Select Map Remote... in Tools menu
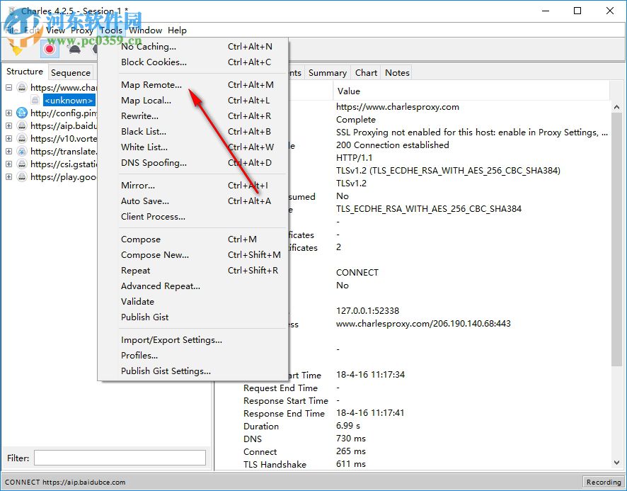 pyautogui.click(x=192, y=85)
